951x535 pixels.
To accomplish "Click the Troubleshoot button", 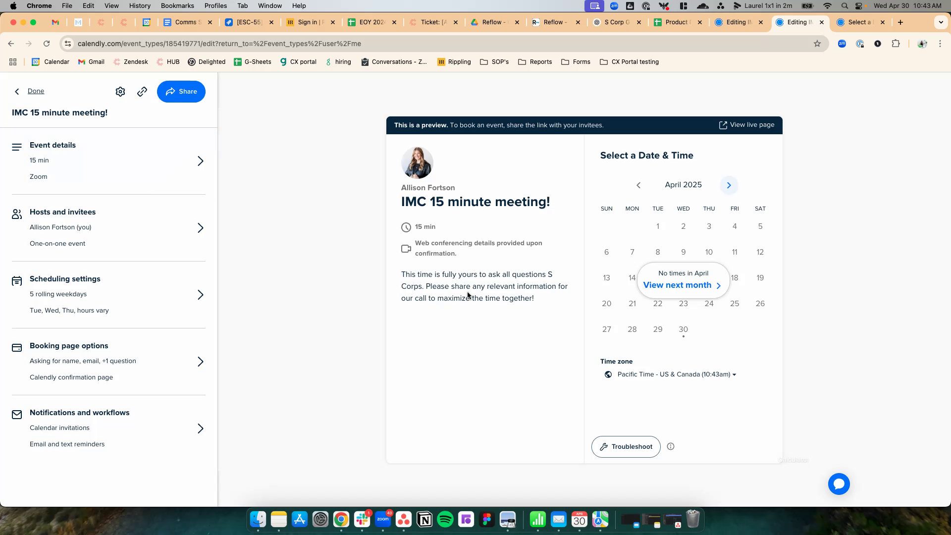I will pyautogui.click(x=626, y=447).
